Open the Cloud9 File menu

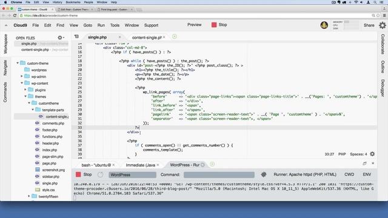(x=36, y=25)
